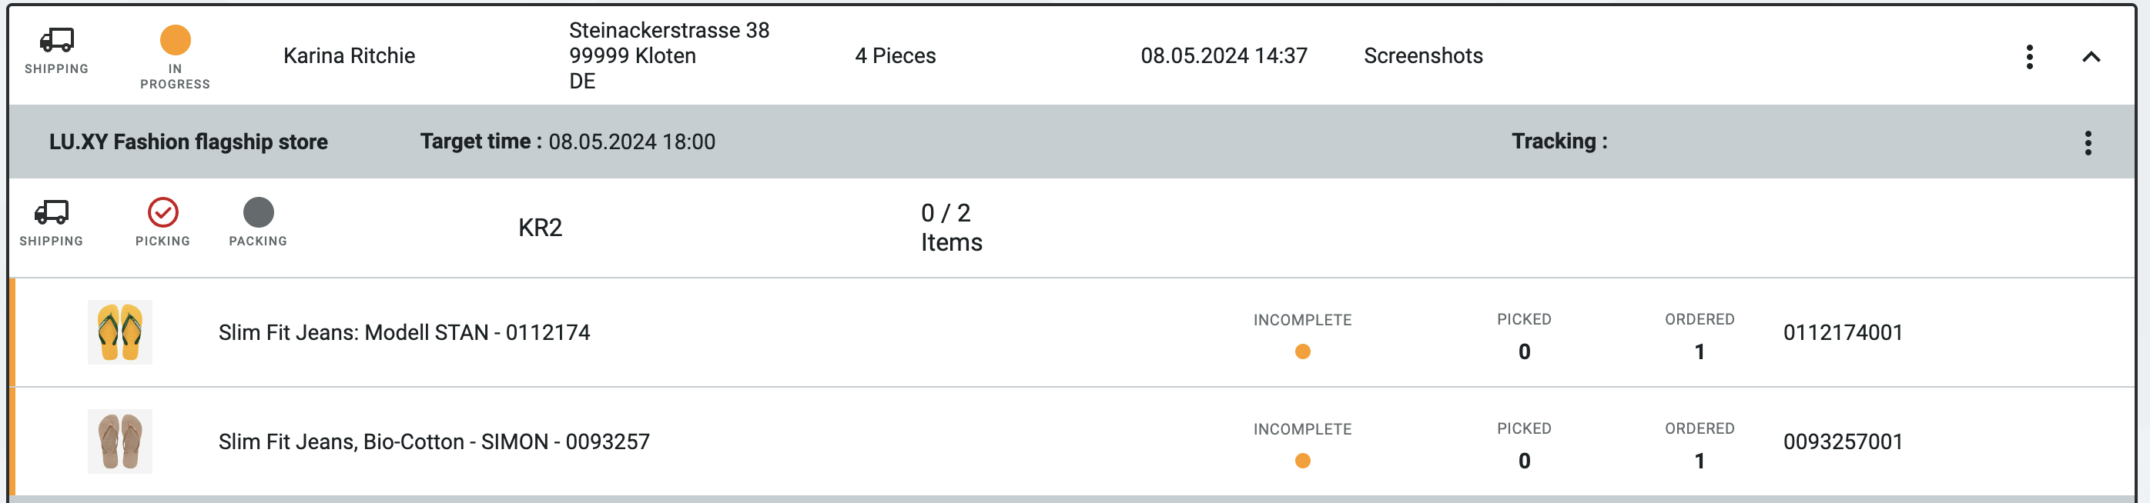Open the beige flip-flops product thumbnail
This screenshot has width=2150, height=503.
coord(120,441)
